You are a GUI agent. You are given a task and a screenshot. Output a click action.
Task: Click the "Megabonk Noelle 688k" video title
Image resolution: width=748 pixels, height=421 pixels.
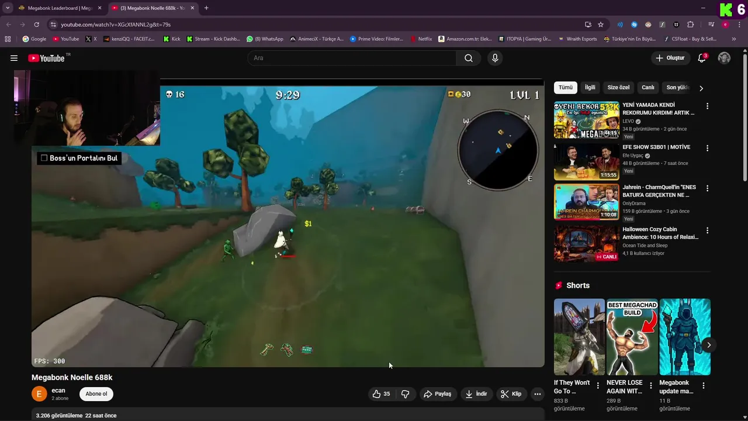tap(72, 378)
